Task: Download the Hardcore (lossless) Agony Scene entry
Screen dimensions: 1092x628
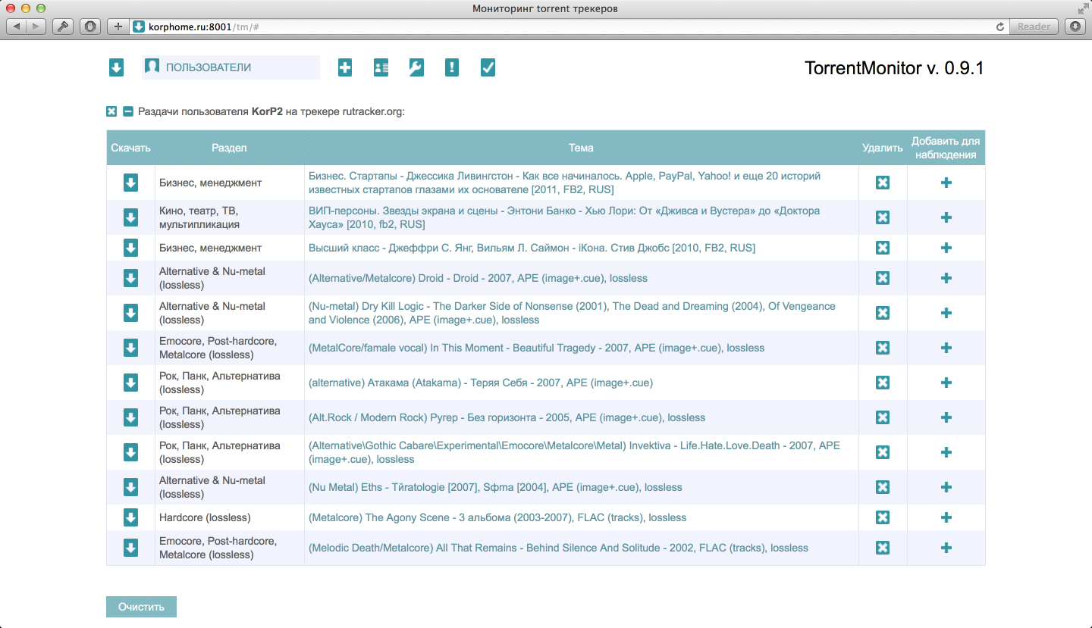Action: point(130,517)
